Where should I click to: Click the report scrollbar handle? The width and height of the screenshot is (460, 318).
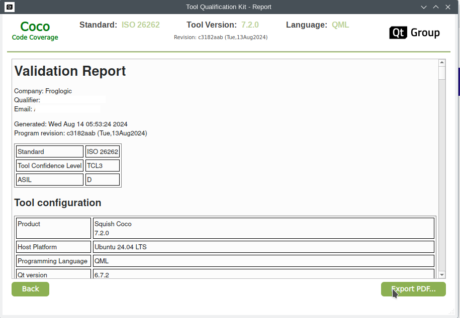point(442,73)
